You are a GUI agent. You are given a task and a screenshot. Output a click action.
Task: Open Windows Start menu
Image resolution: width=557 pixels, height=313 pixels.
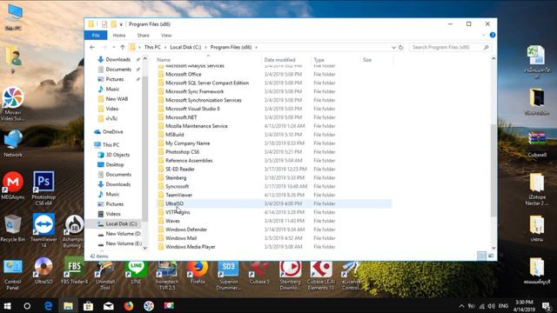tap(7, 306)
